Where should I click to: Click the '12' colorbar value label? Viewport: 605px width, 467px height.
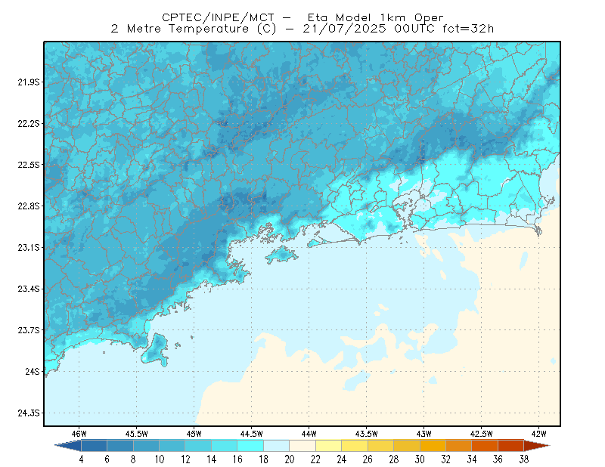pyautogui.click(x=185, y=459)
